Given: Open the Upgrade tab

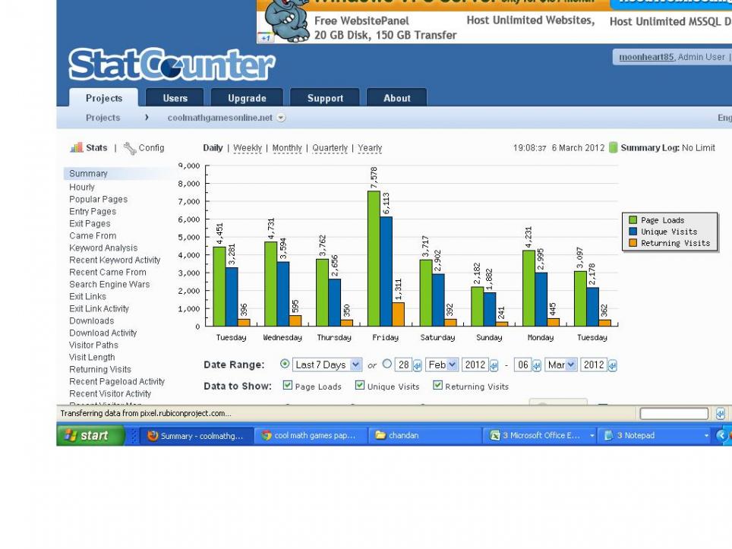Looking at the screenshot, I should click(x=247, y=98).
